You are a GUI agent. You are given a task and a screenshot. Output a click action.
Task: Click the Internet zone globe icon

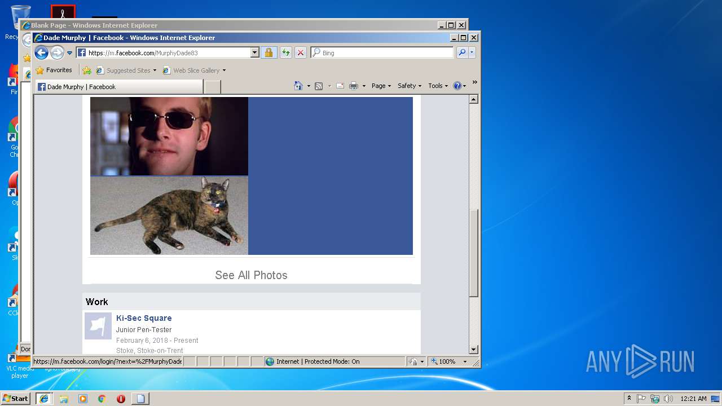270,361
